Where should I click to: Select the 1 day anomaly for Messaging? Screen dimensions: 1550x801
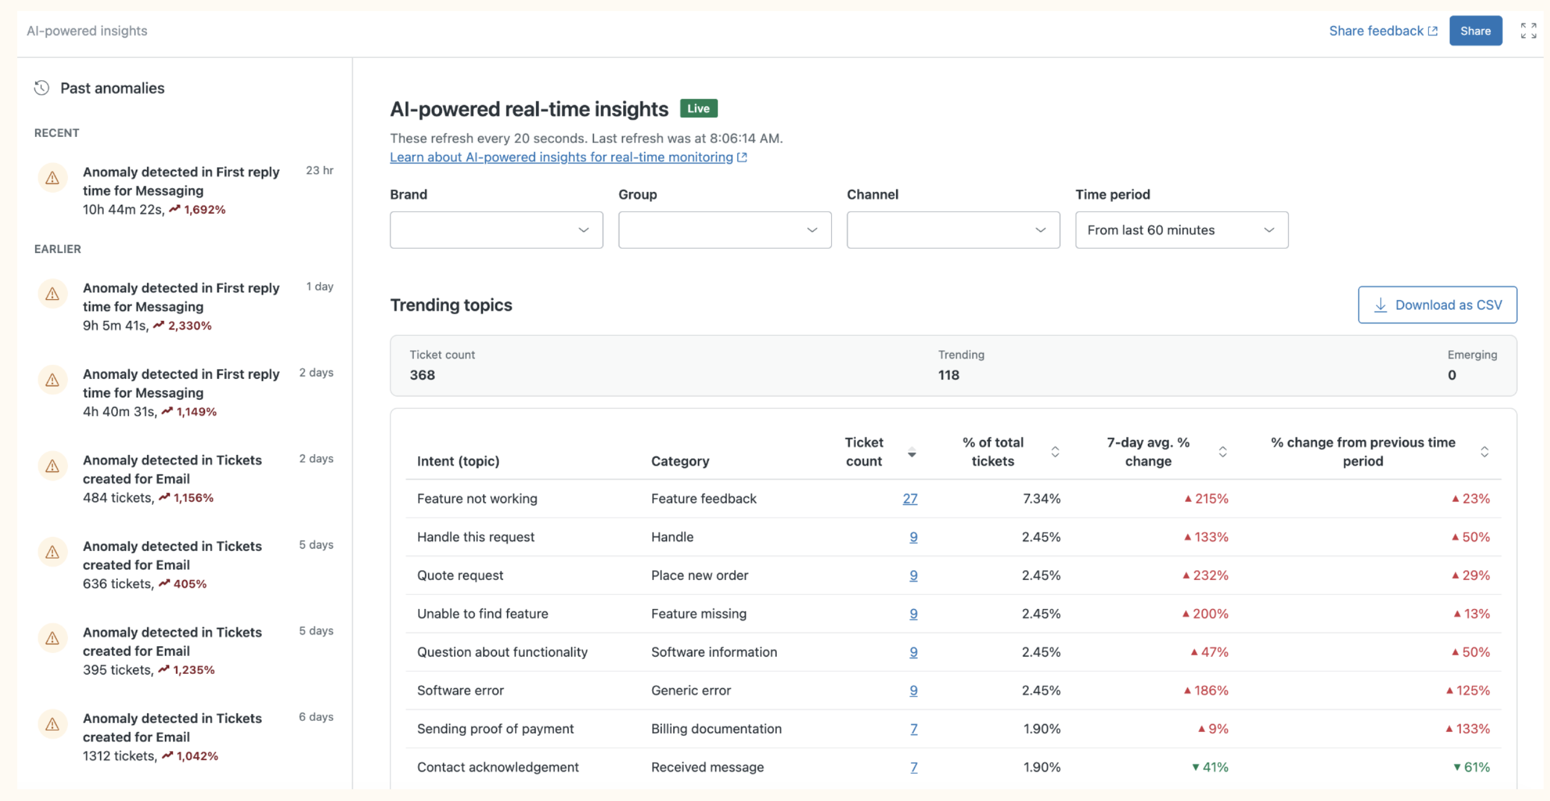pyautogui.click(x=185, y=307)
